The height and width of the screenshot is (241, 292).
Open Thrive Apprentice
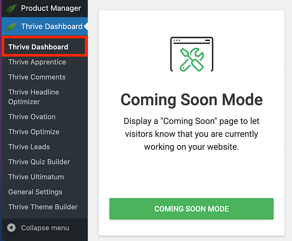coord(37,62)
